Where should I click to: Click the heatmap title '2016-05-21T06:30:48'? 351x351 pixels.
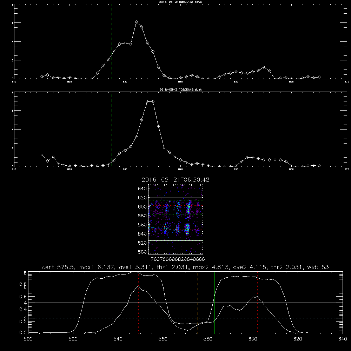click(175, 180)
